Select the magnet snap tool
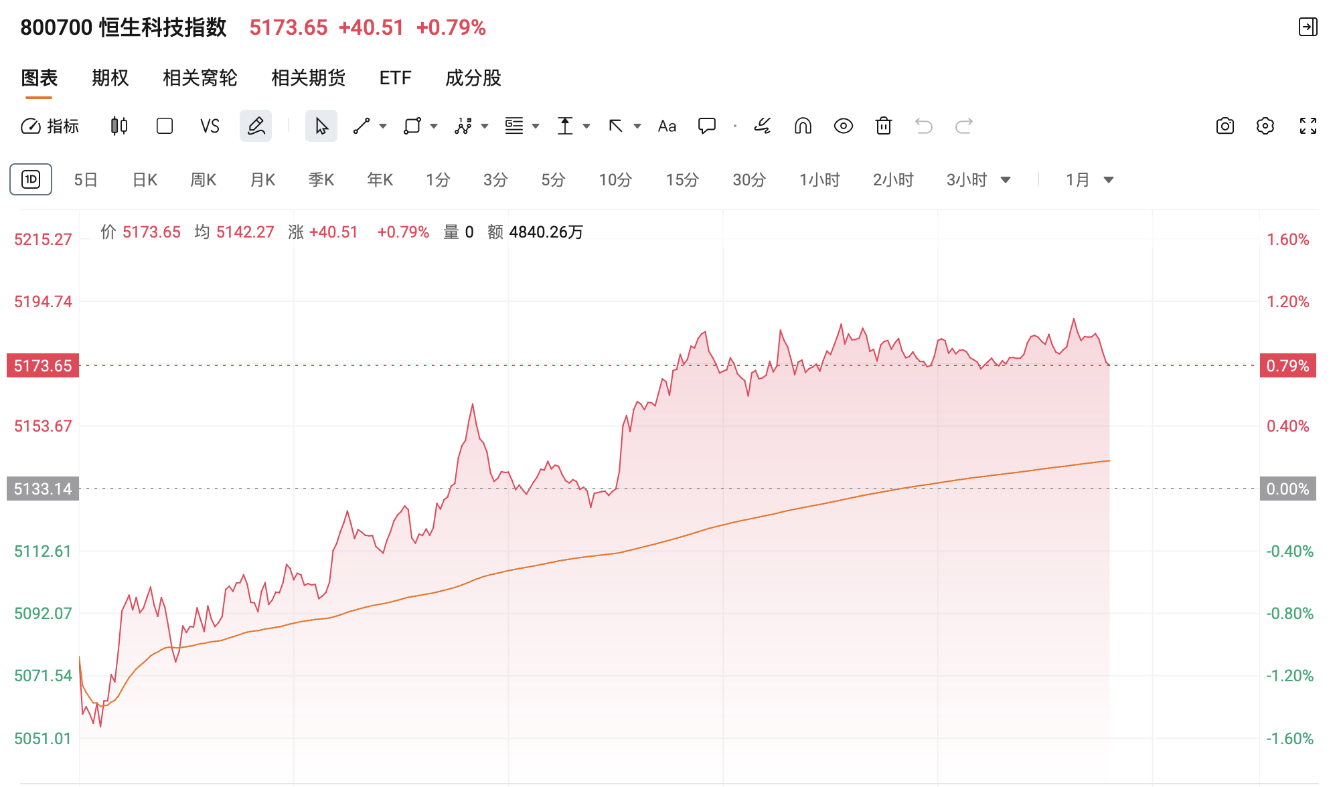 click(x=803, y=126)
